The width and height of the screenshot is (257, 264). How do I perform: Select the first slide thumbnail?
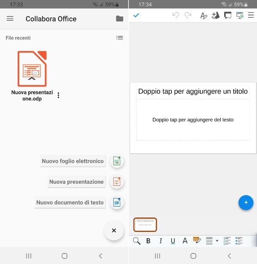(x=145, y=225)
